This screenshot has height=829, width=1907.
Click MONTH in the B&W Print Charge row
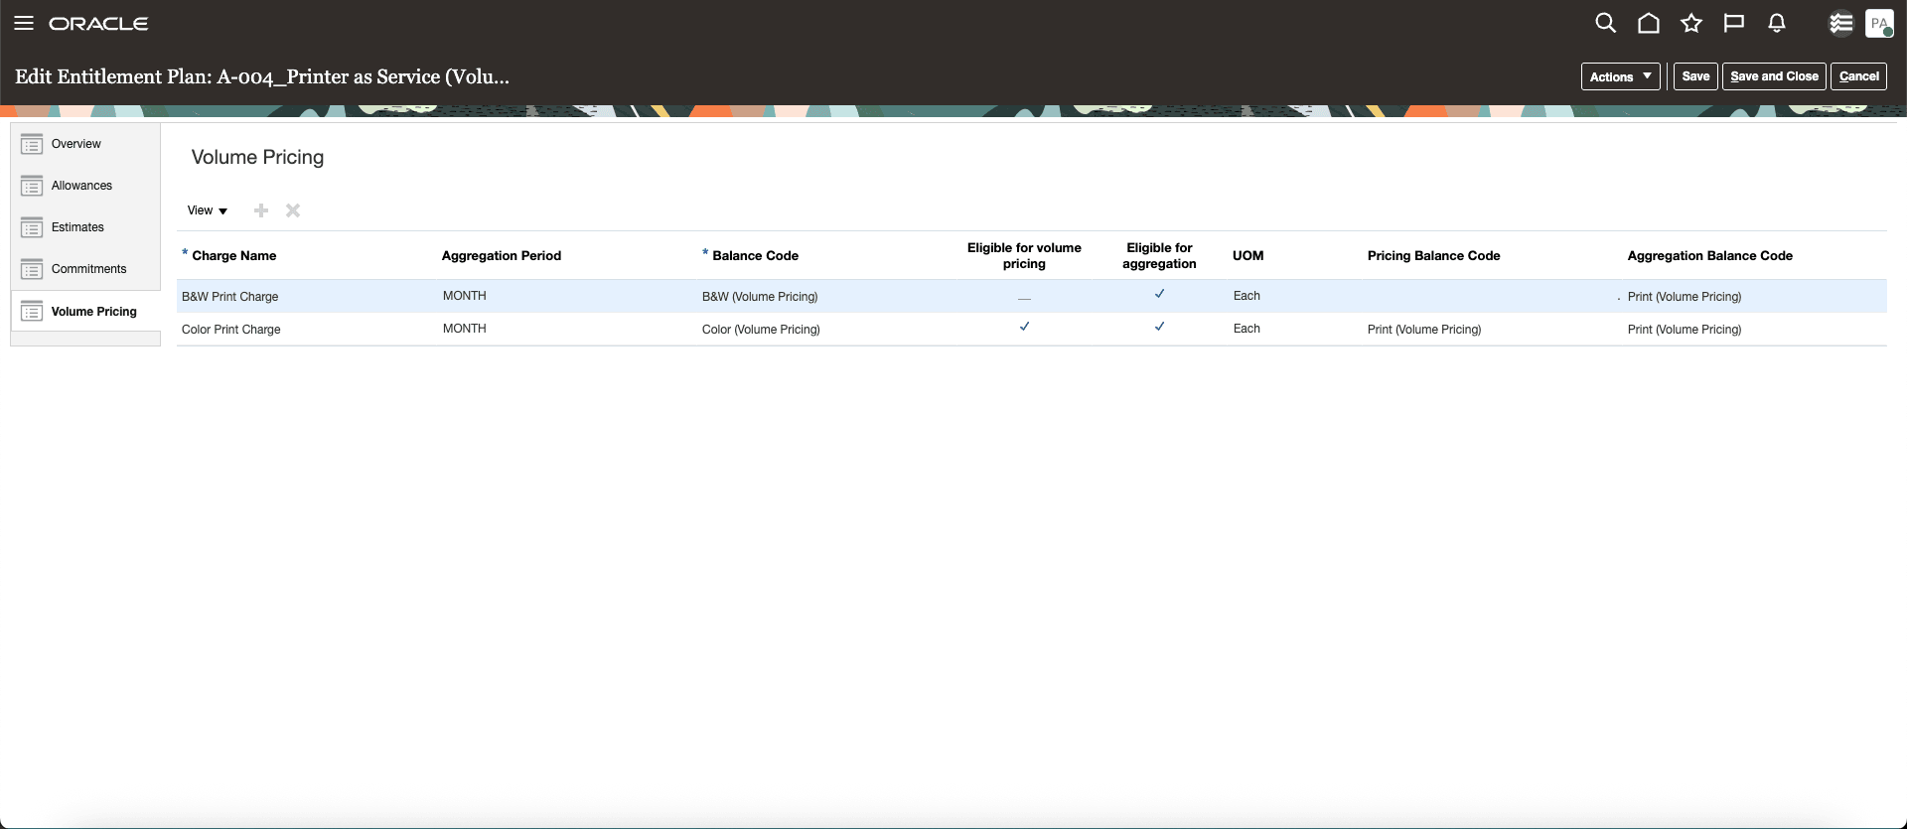[464, 296]
